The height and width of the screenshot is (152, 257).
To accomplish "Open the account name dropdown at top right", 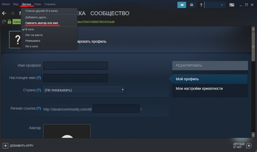I will tap(215, 5).
